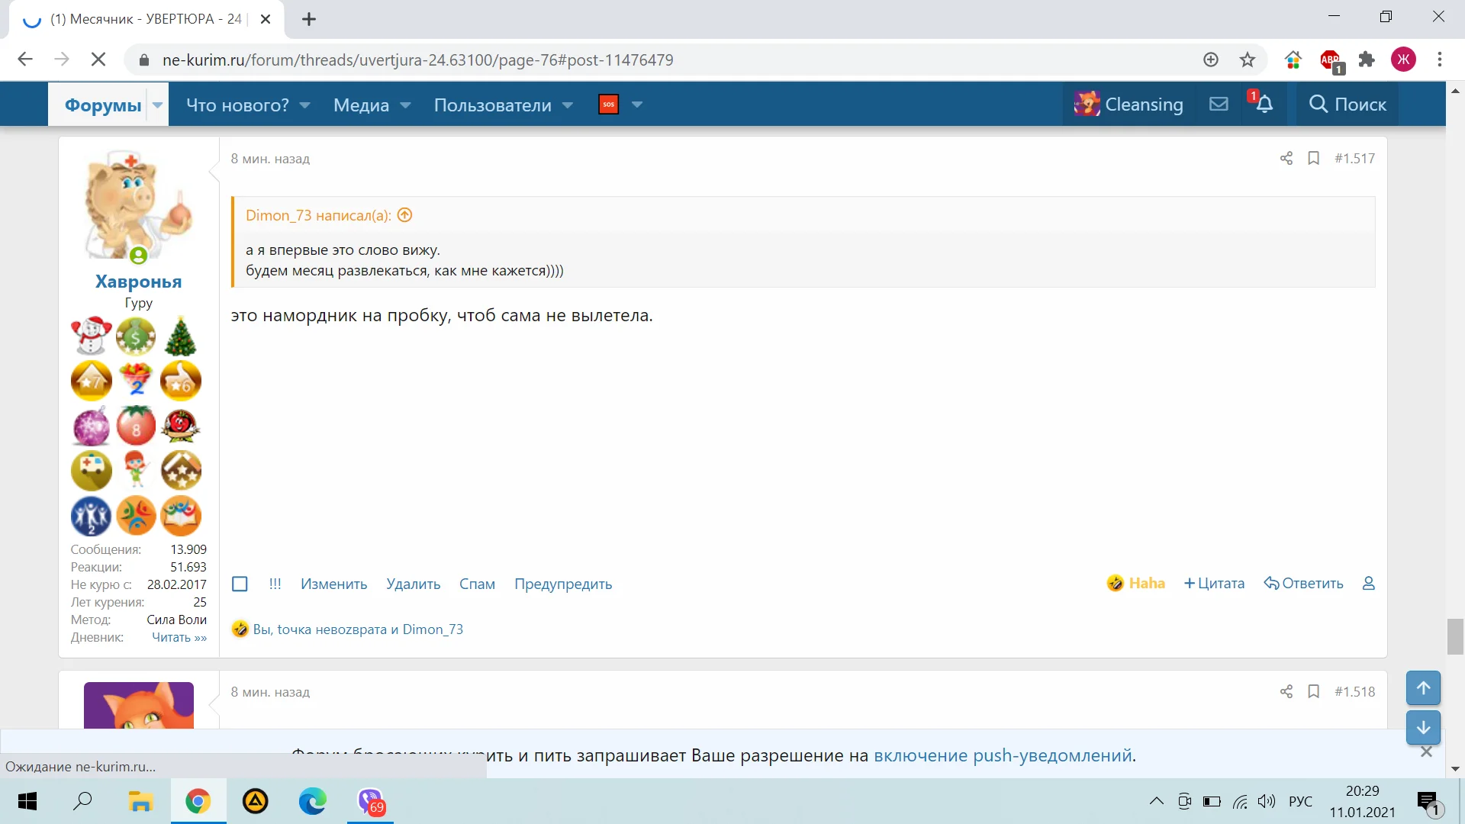Image resolution: width=1465 pixels, height=824 pixels.
Task: Click the scroll-to-top arrow button
Action: tap(1423, 688)
